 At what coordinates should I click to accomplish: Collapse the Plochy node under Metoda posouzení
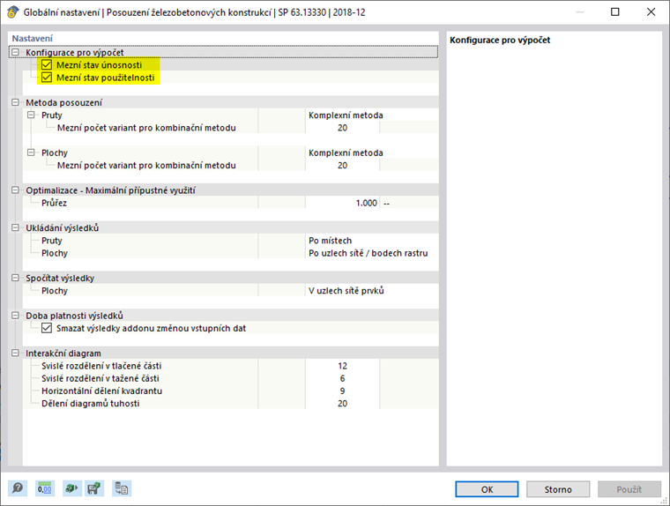(x=31, y=153)
